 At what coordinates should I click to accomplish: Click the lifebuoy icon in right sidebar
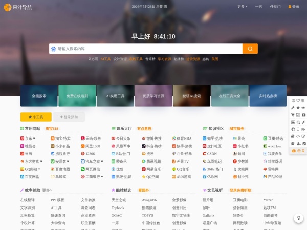click(293, 129)
